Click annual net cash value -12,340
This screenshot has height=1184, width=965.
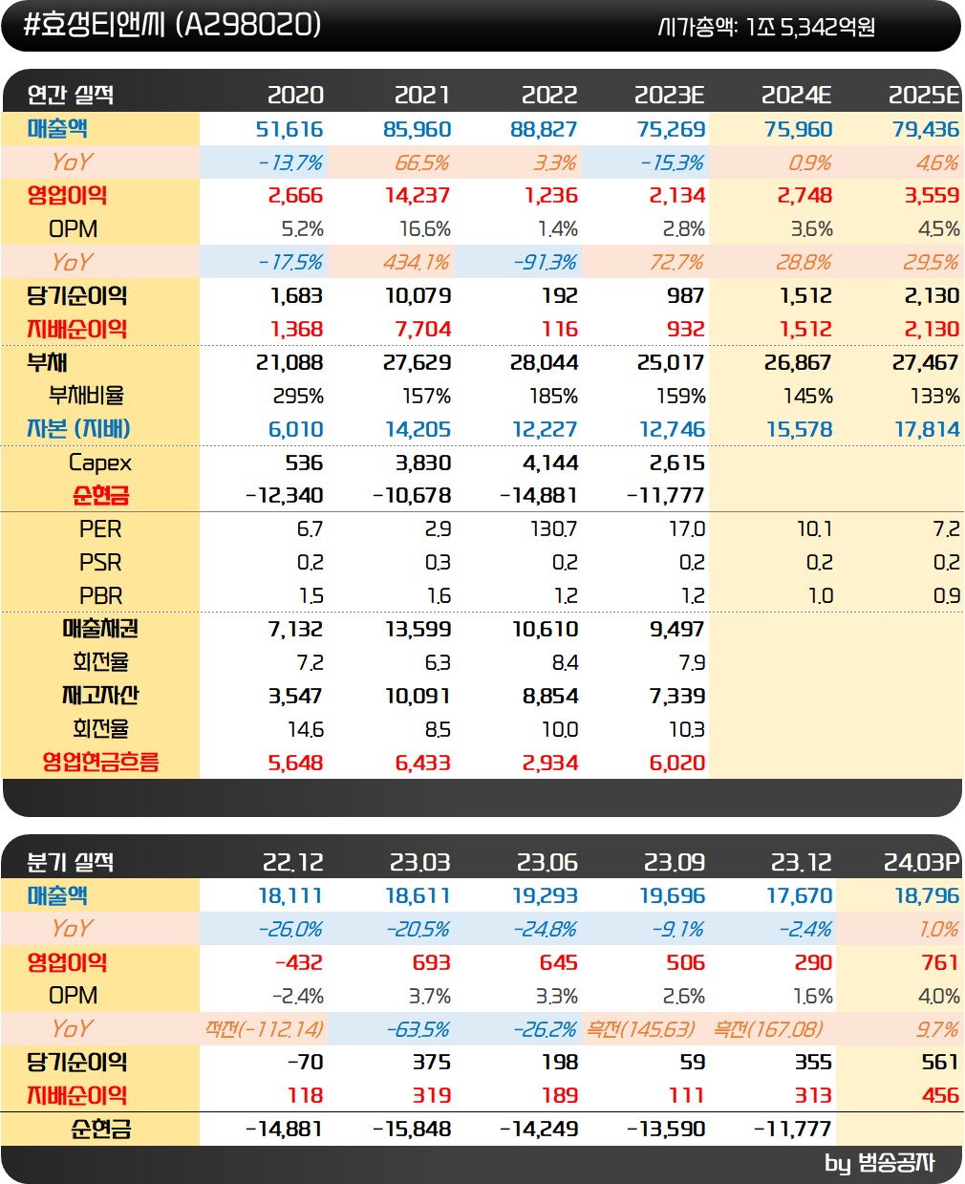[285, 496]
